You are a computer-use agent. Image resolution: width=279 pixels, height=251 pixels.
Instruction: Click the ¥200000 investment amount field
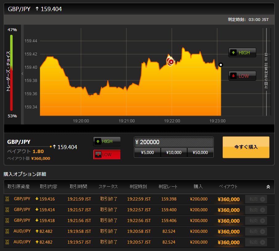pyautogui.click(x=174, y=142)
